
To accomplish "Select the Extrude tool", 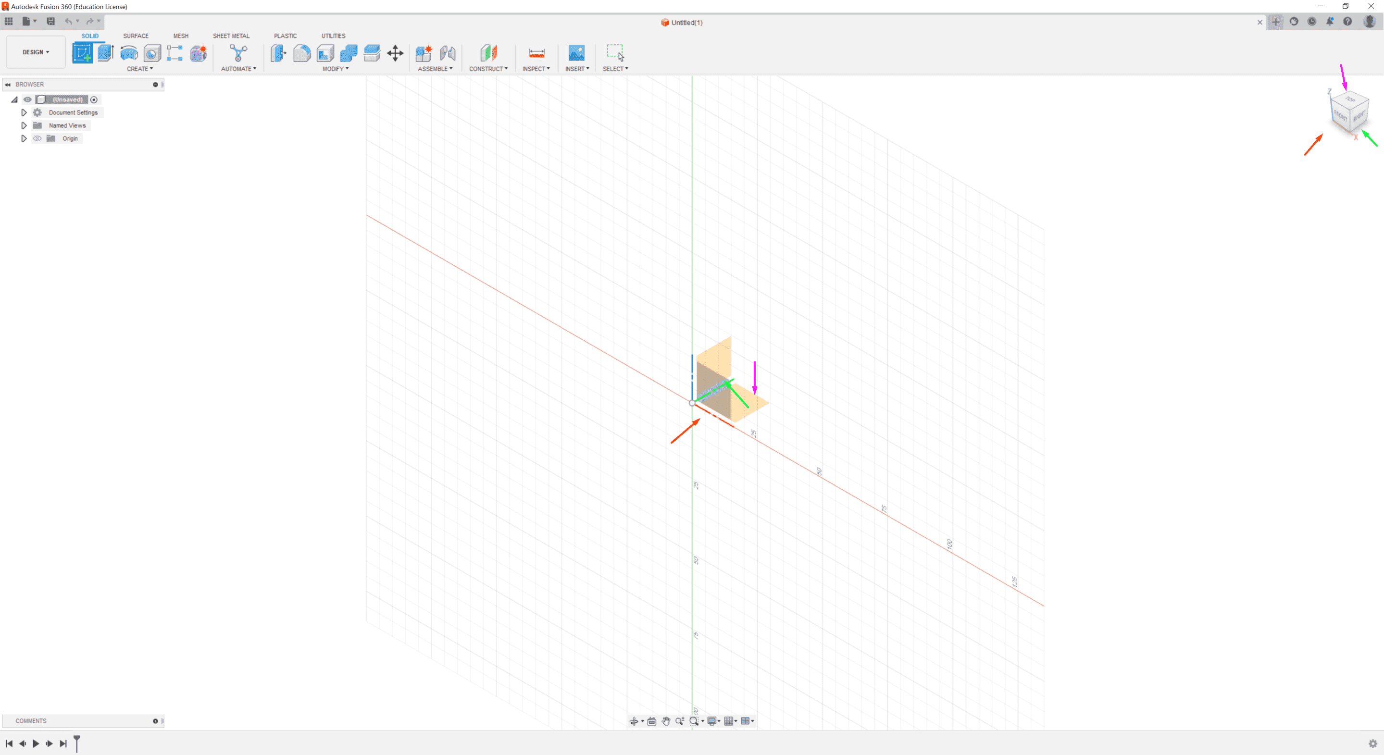I will tap(106, 53).
